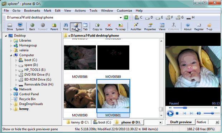Expand the kenny folder node

11,109
